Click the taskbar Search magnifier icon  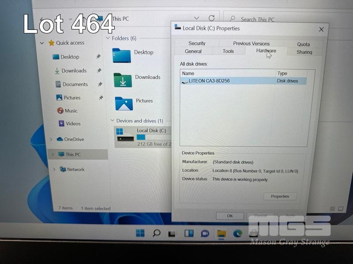pos(156,233)
